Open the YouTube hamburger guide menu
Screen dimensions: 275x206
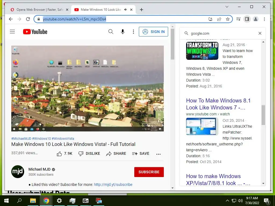12,32
